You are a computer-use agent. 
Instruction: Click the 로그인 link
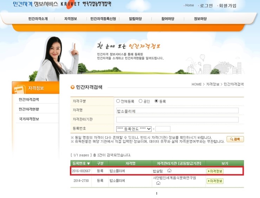pos(206,6)
